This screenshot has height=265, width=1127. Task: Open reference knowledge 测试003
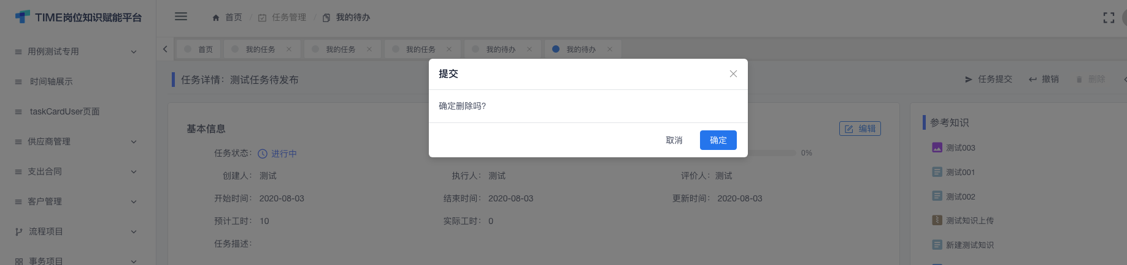960,147
